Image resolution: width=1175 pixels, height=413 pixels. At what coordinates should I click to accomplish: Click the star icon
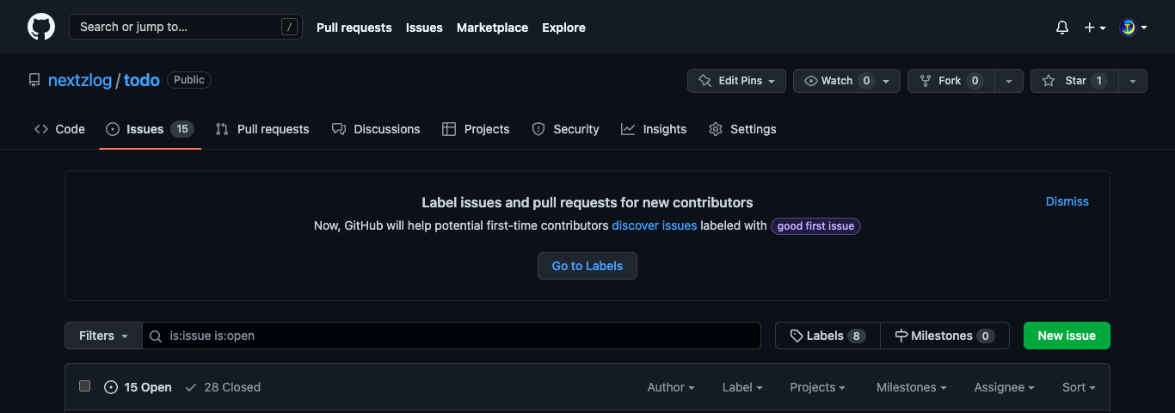(1049, 81)
